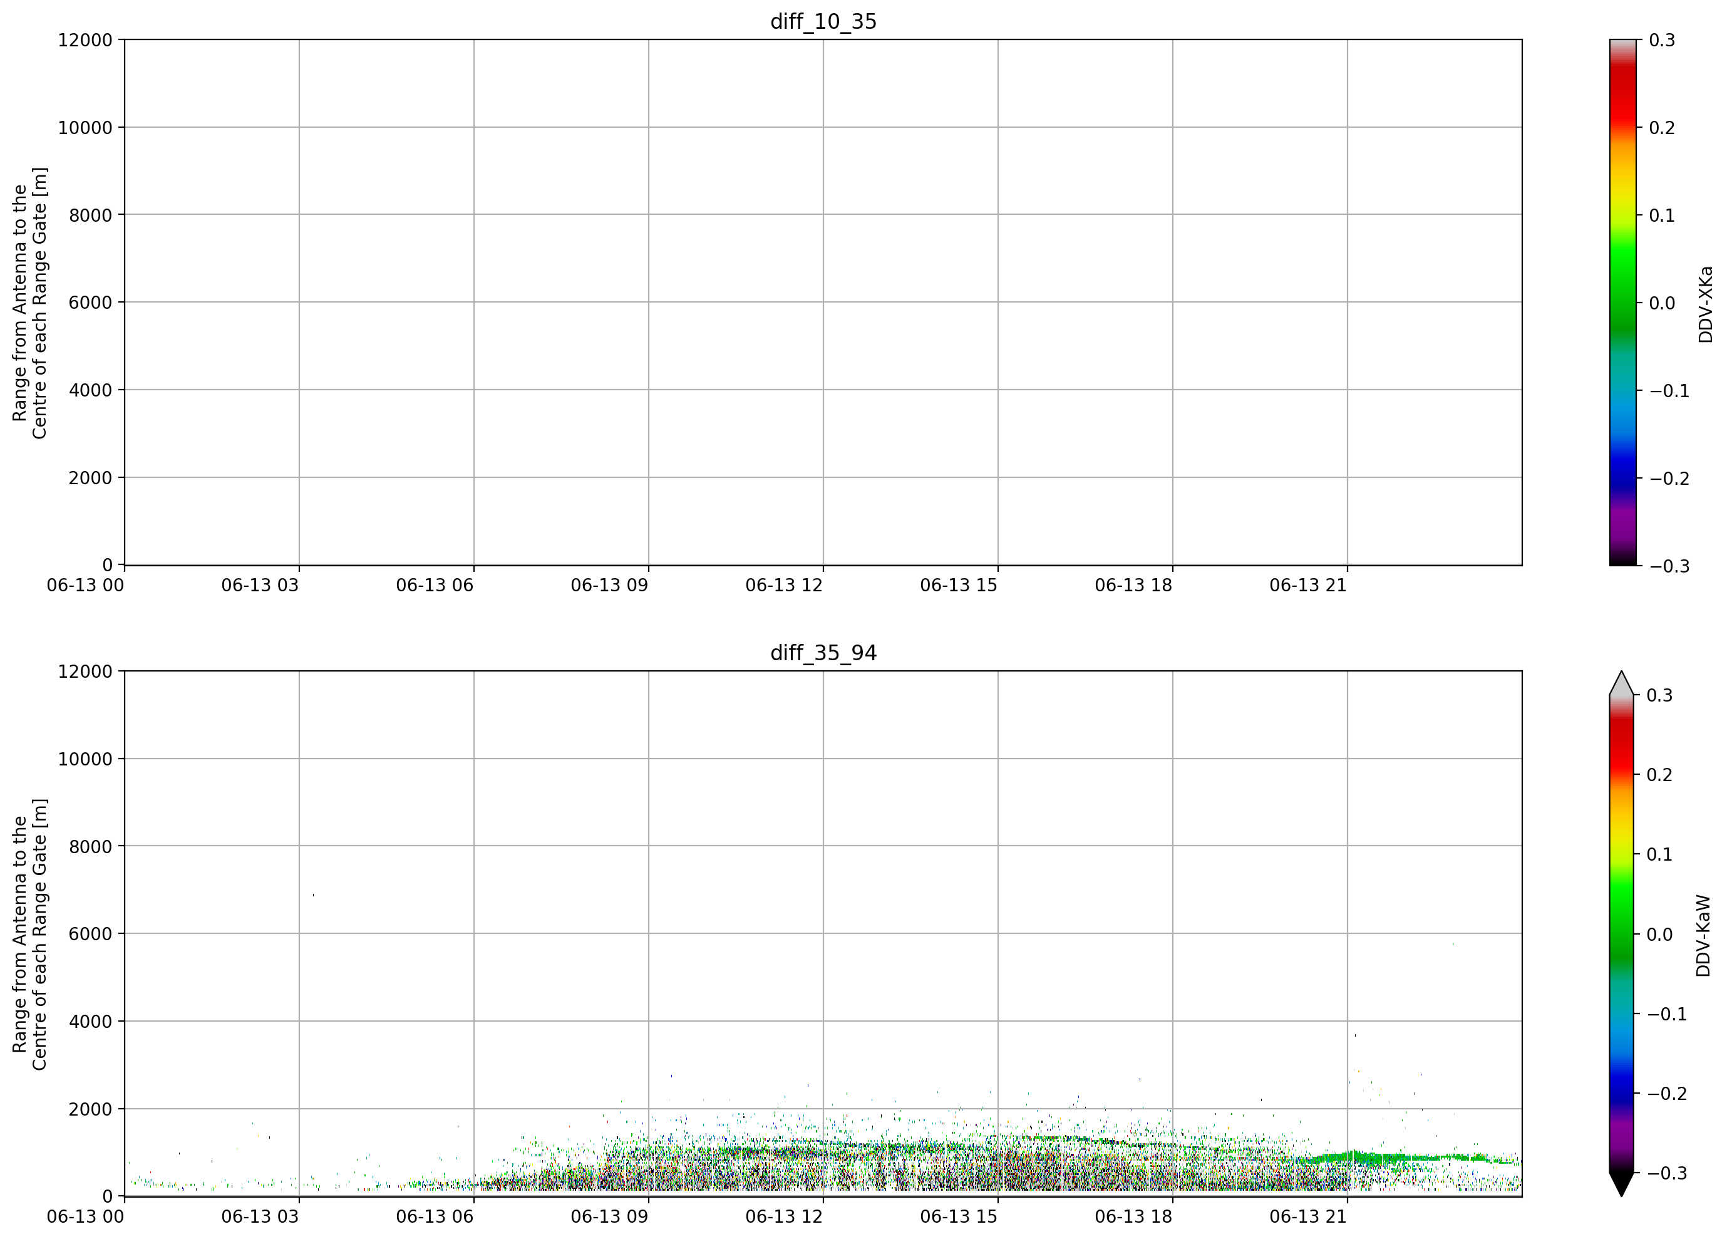Click the 06-13 18 x-tick under diff_35_94

point(1134,1216)
